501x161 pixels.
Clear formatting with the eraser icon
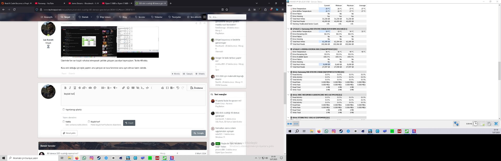163,88
